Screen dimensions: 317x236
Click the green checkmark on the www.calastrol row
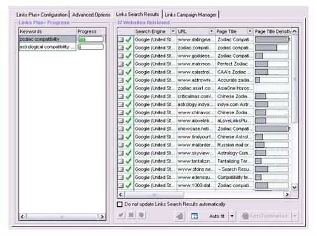[128, 72]
